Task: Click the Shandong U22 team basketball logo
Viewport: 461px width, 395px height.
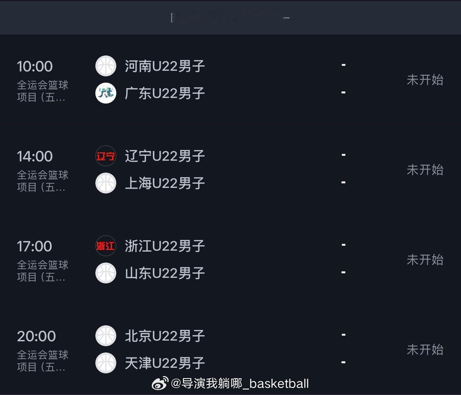Action: tap(106, 273)
